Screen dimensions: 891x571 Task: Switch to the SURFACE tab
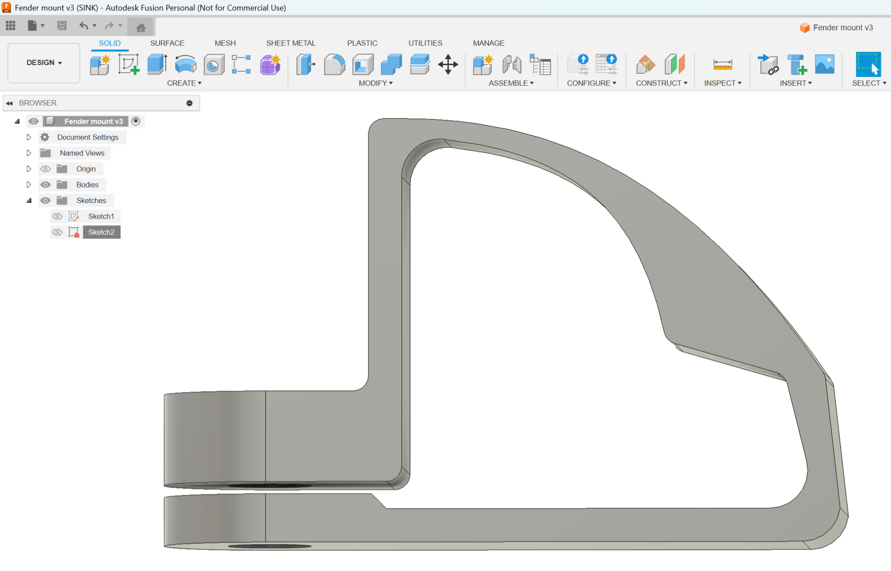pos(167,43)
